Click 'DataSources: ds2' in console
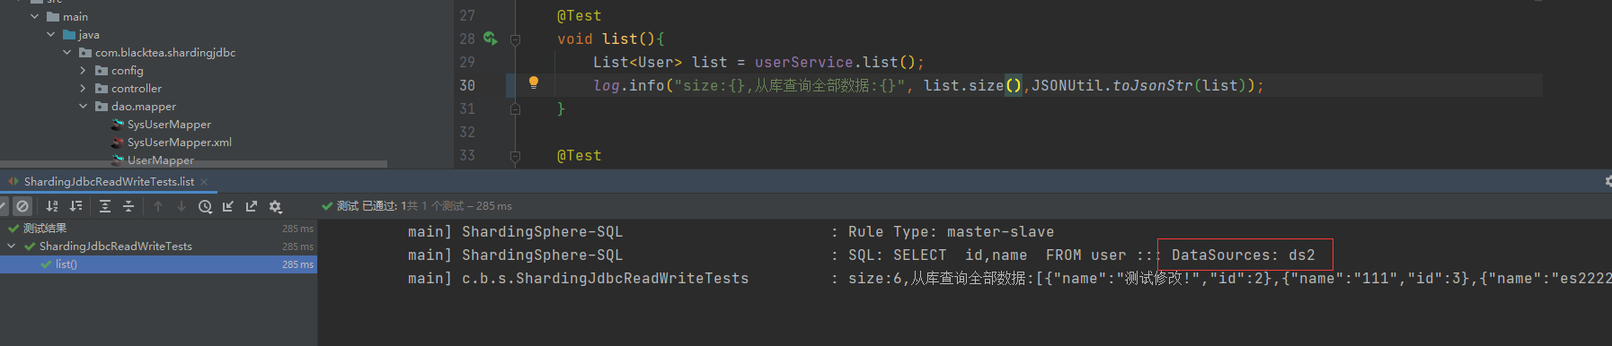Image resolution: width=1612 pixels, height=346 pixels. 1243,255
